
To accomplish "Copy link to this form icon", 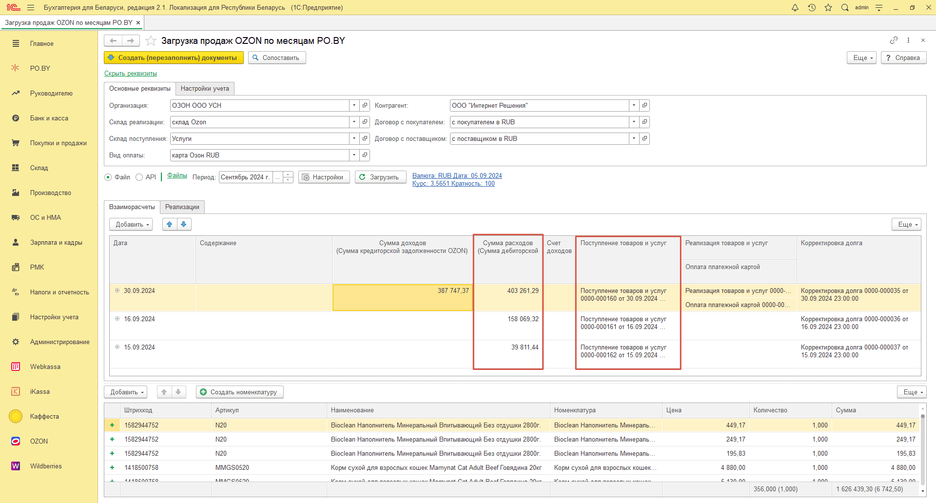I will pos(894,40).
